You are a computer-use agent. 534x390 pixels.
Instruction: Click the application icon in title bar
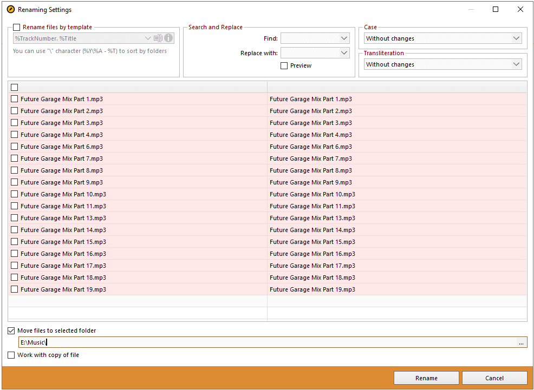9,10
